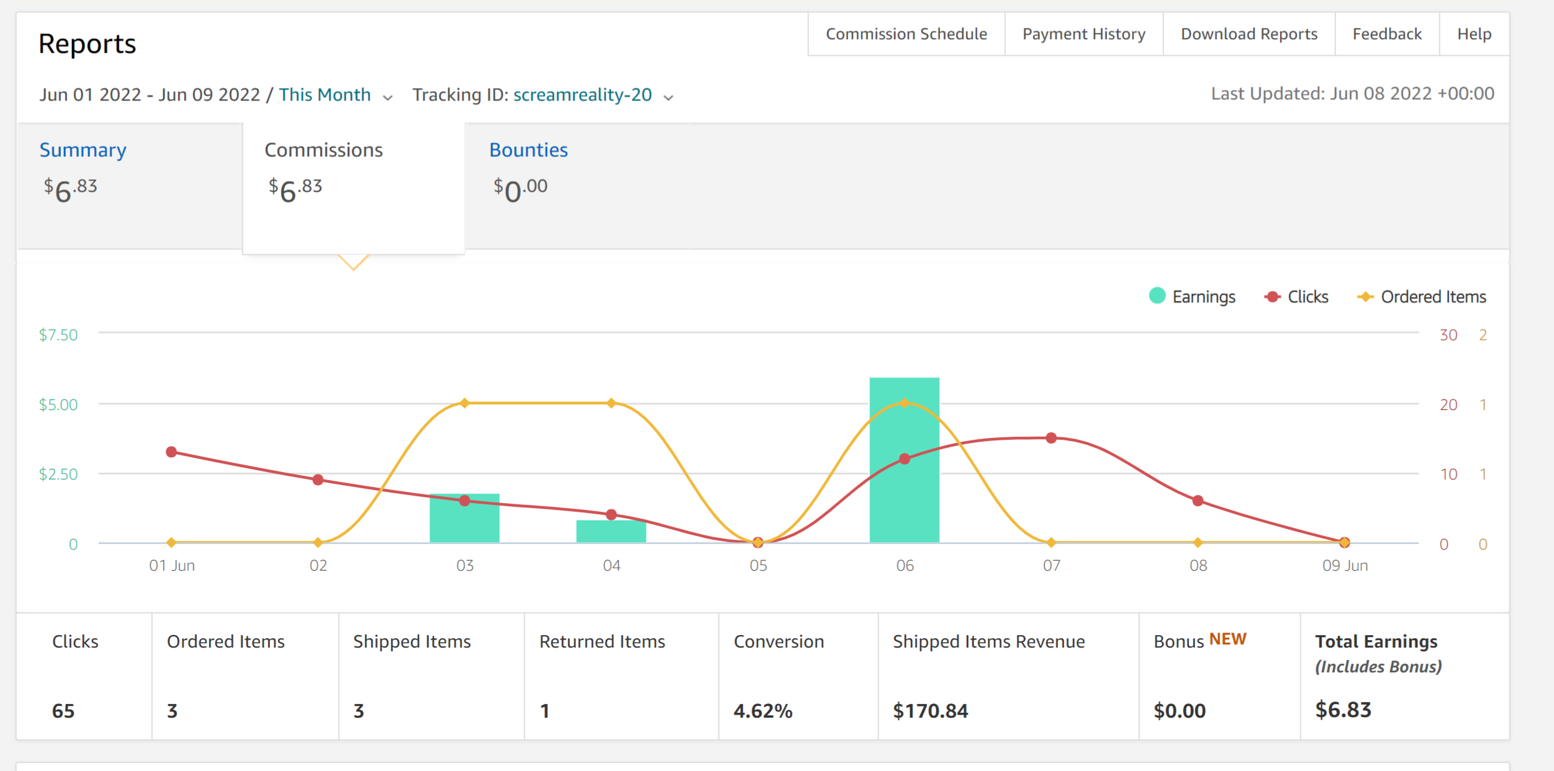Open the Feedback form
Screen dimensions: 1554x771
tap(1387, 34)
